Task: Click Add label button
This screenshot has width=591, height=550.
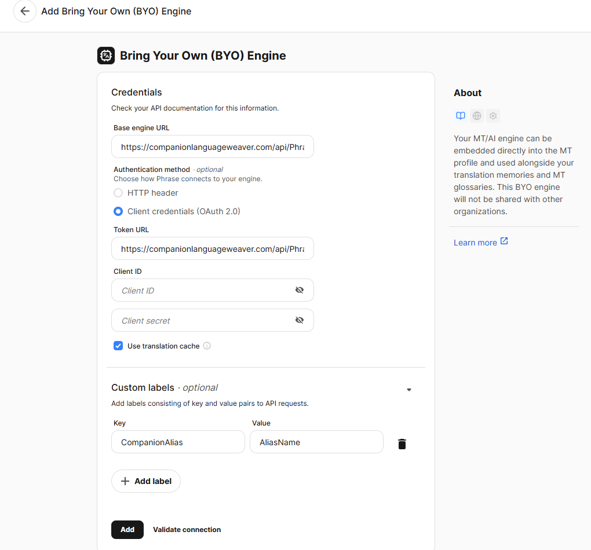Action: [x=146, y=481]
